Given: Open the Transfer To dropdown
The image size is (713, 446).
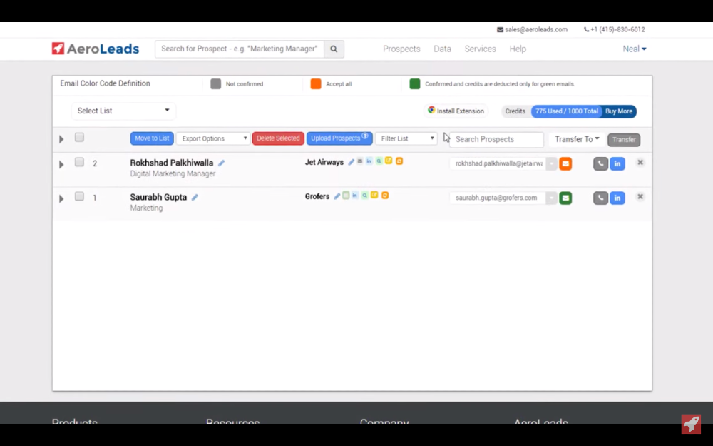Looking at the screenshot, I should [x=577, y=139].
